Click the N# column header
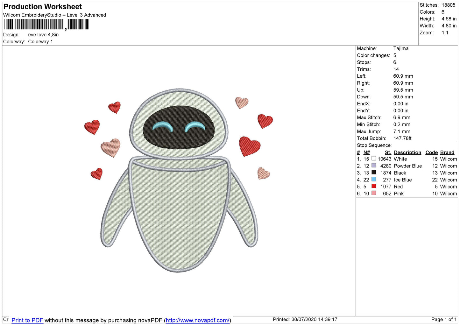 coord(366,152)
